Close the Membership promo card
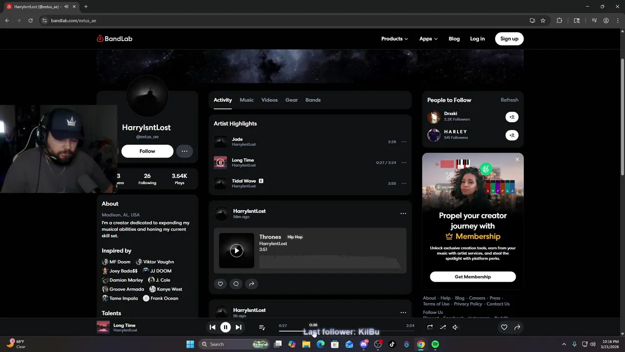The height and width of the screenshot is (352, 625). click(517, 159)
